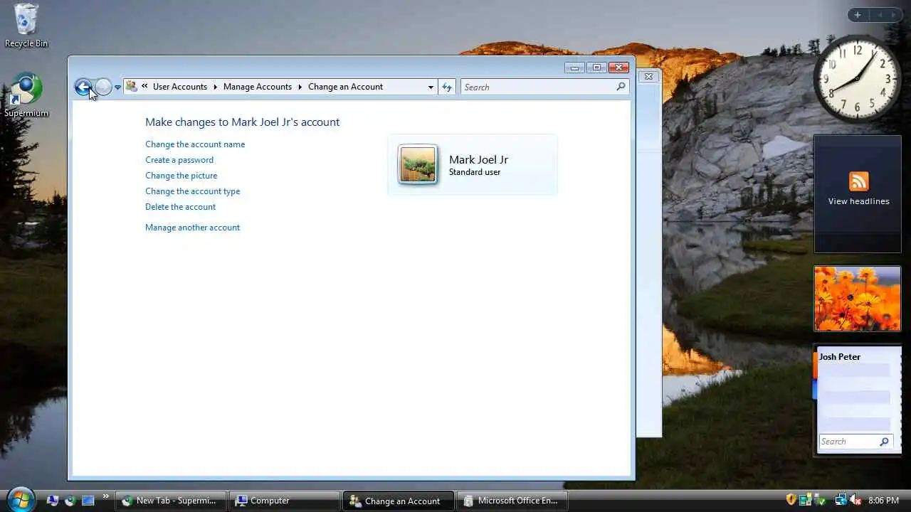911x512 pixels.
Task: Click Delete the account link
Action: (x=181, y=207)
